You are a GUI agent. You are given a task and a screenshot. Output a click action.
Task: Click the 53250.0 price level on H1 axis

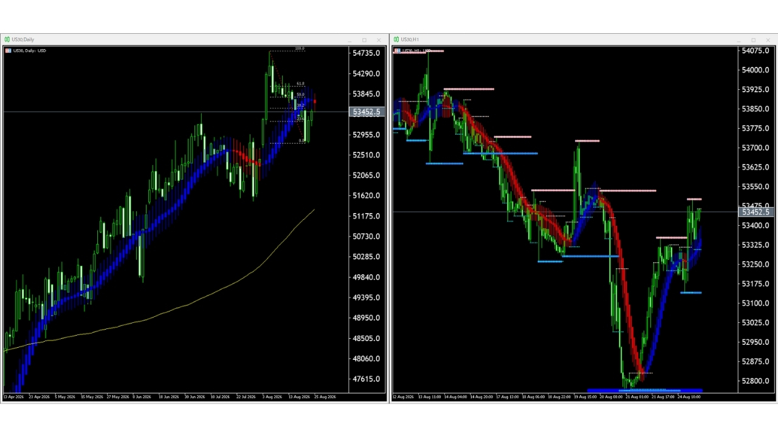756,265
